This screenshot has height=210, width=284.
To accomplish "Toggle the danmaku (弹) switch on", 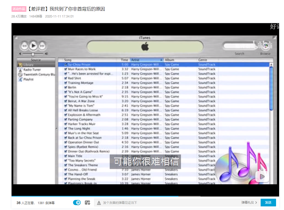I will tap(77, 202).
